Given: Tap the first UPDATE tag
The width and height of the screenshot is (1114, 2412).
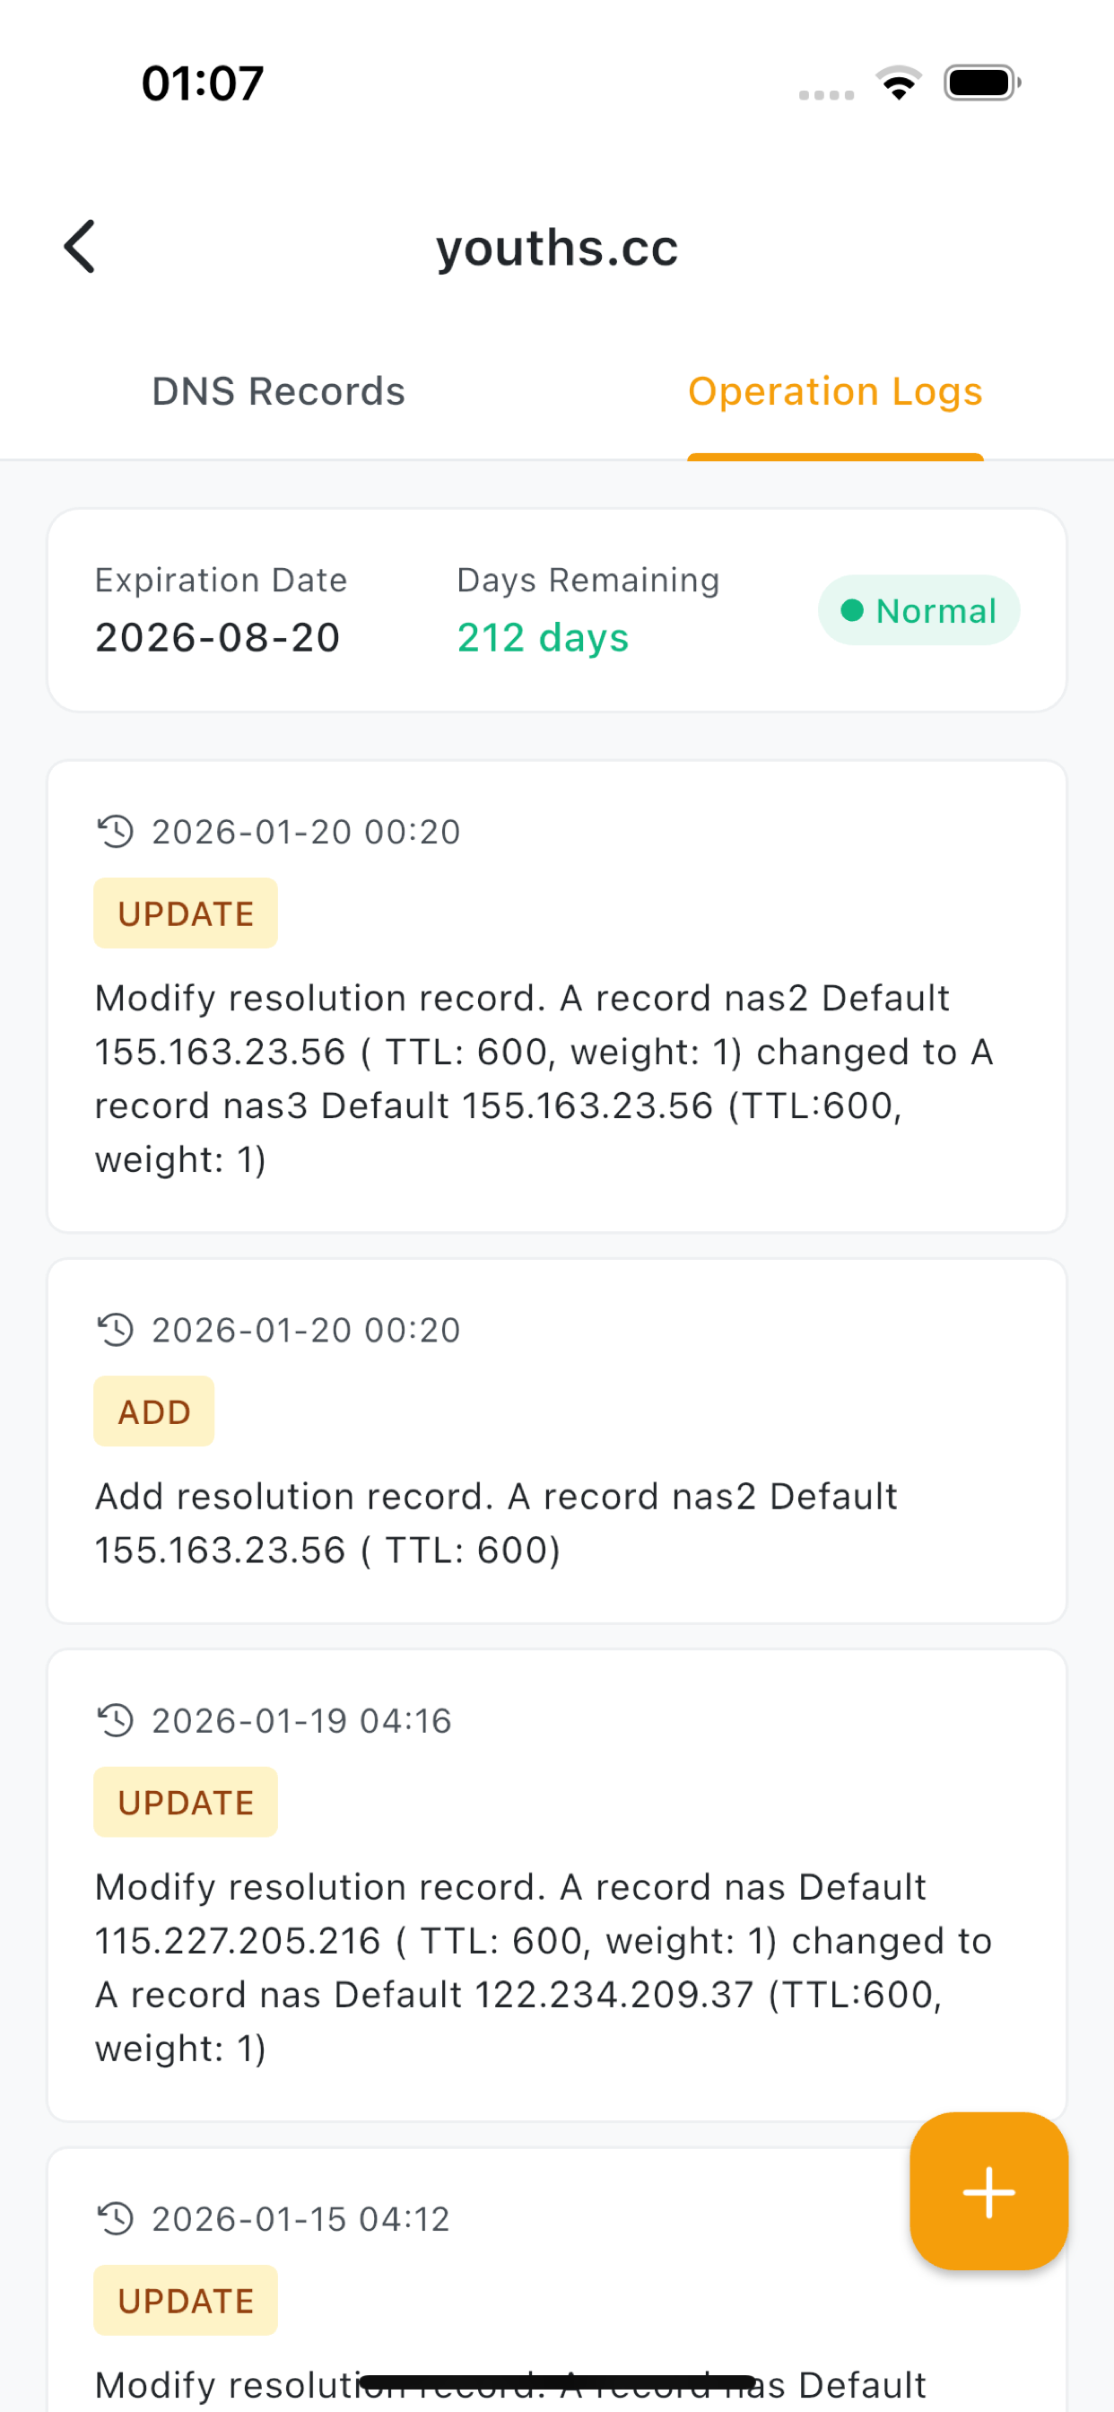Looking at the screenshot, I should coord(186,913).
